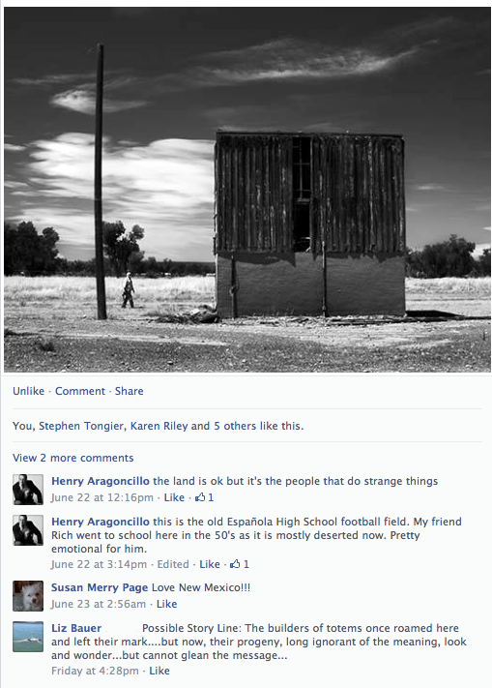Screen dimensions: 492x688
Task: Open Stephen Tongier's profile
Action: [81, 426]
